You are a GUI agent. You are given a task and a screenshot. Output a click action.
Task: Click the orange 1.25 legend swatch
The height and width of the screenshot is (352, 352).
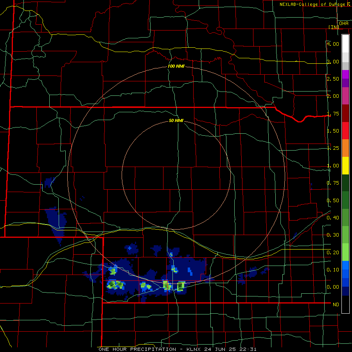tap(345, 148)
